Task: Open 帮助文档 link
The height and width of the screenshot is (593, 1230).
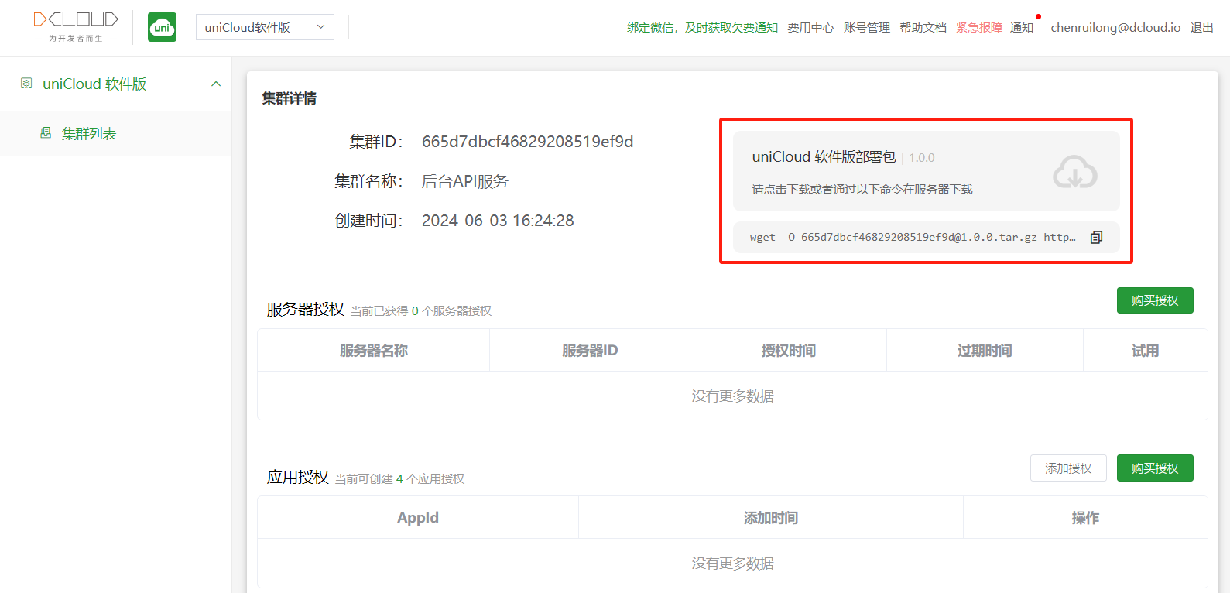Action: click(923, 28)
